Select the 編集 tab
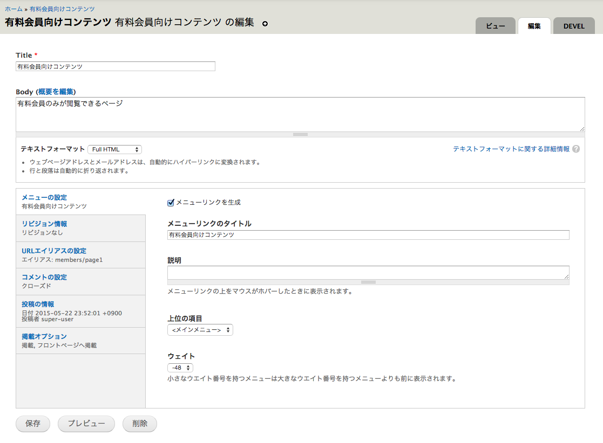The width and height of the screenshot is (603, 443). pos(534,26)
